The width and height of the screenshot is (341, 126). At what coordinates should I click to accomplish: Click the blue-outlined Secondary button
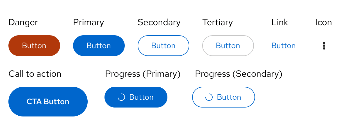163,46
